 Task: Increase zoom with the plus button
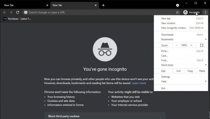(x=191, y=45)
